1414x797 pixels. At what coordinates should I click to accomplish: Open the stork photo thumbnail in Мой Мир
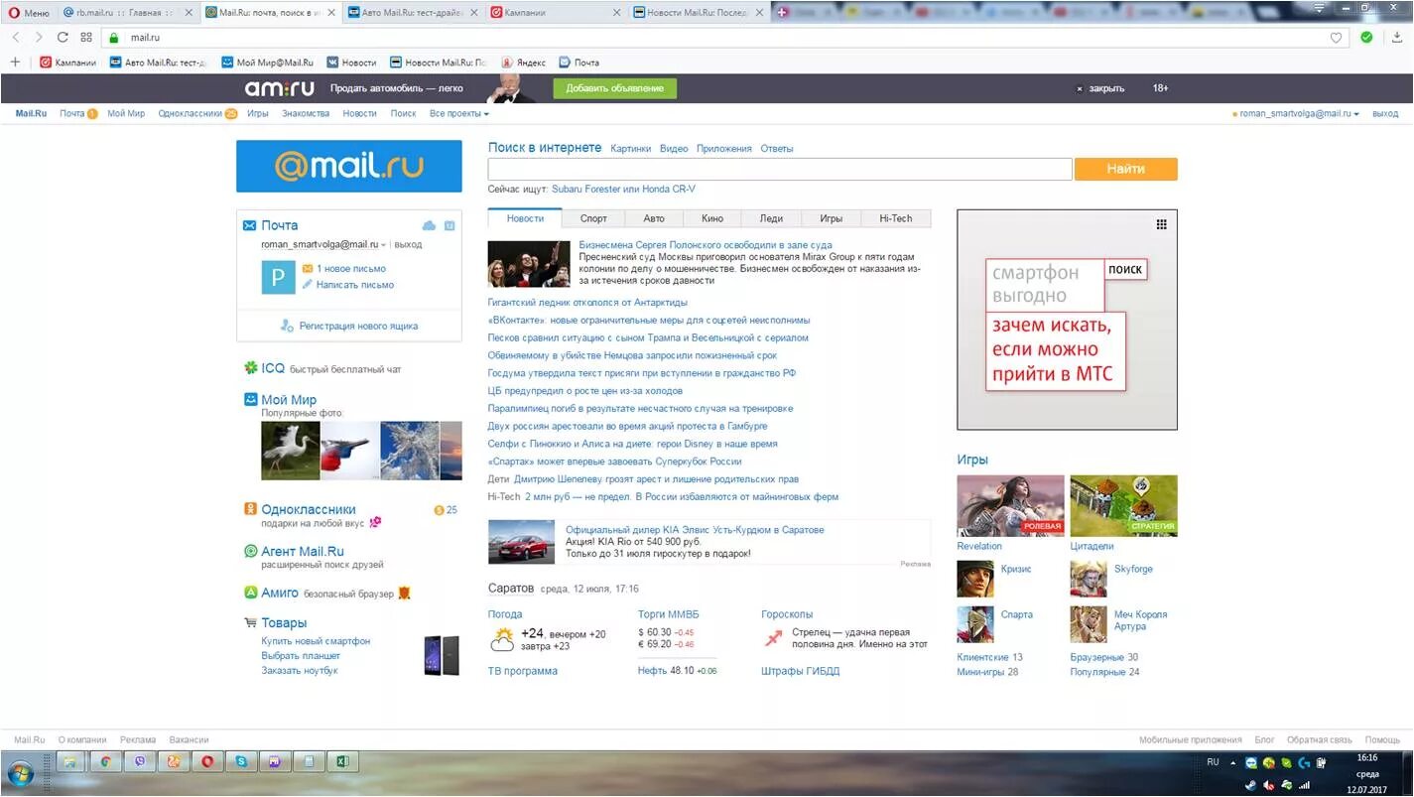coord(291,451)
